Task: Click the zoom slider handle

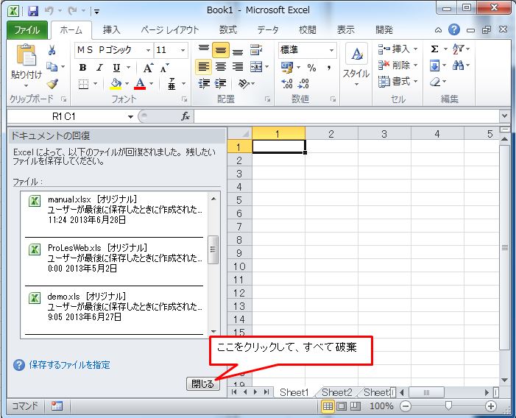Action: pyautogui.click(x=448, y=406)
